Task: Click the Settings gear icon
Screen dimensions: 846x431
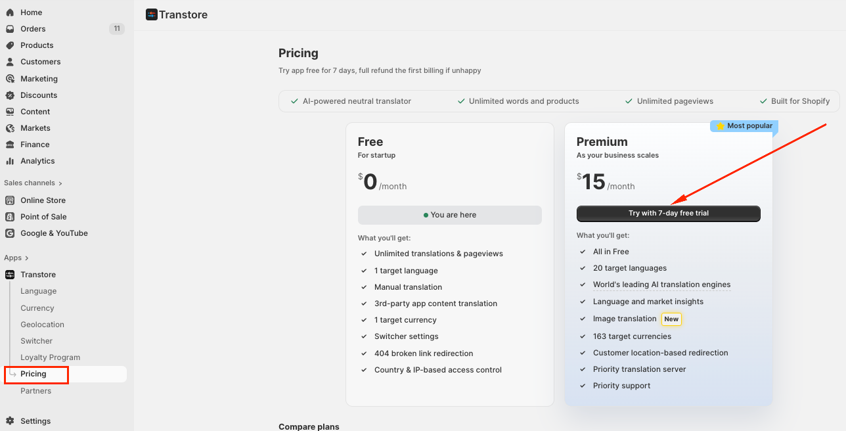Action: tap(10, 421)
